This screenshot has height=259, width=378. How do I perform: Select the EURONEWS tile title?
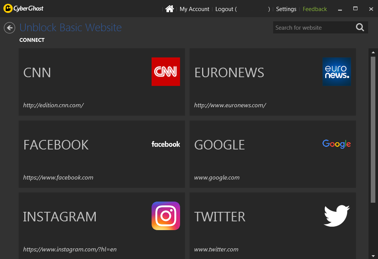(229, 72)
